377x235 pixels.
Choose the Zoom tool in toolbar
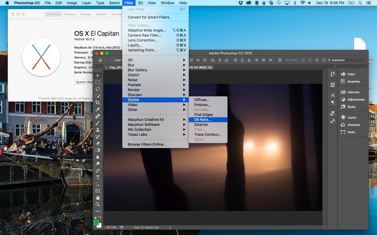98,205
